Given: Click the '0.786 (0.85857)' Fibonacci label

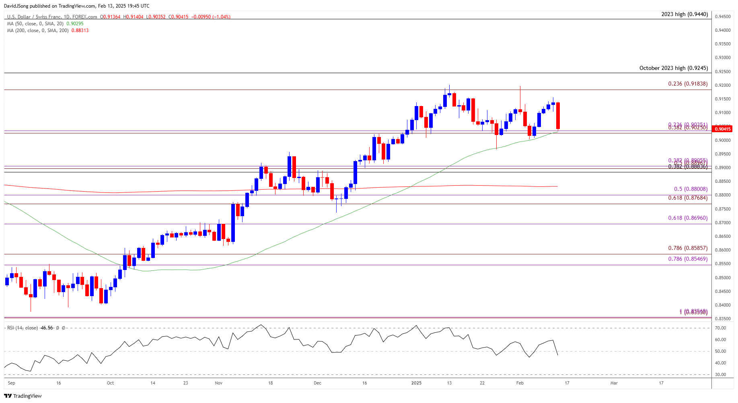Looking at the screenshot, I should tap(688, 248).
